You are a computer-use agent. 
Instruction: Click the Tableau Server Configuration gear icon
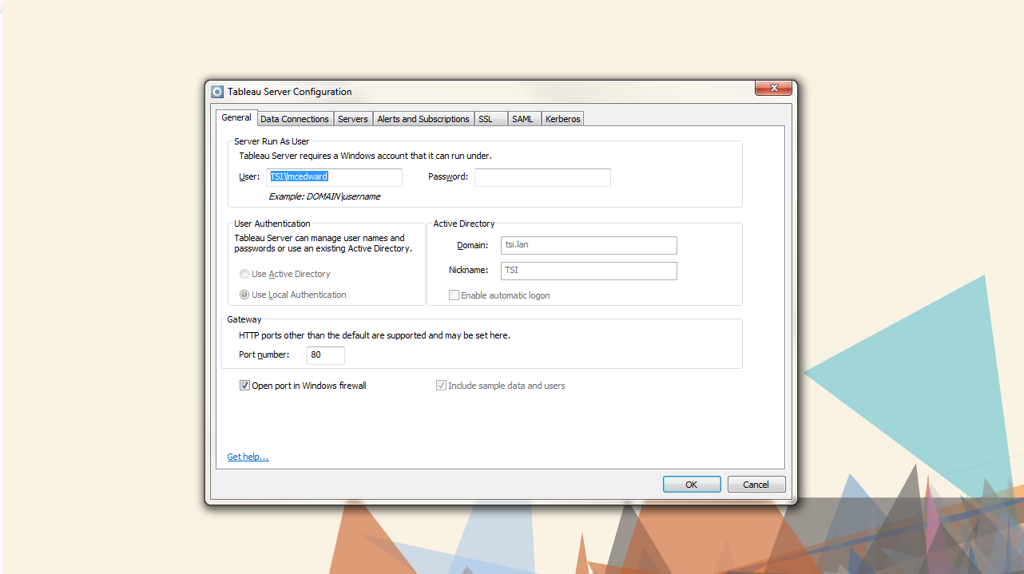pyautogui.click(x=217, y=92)
